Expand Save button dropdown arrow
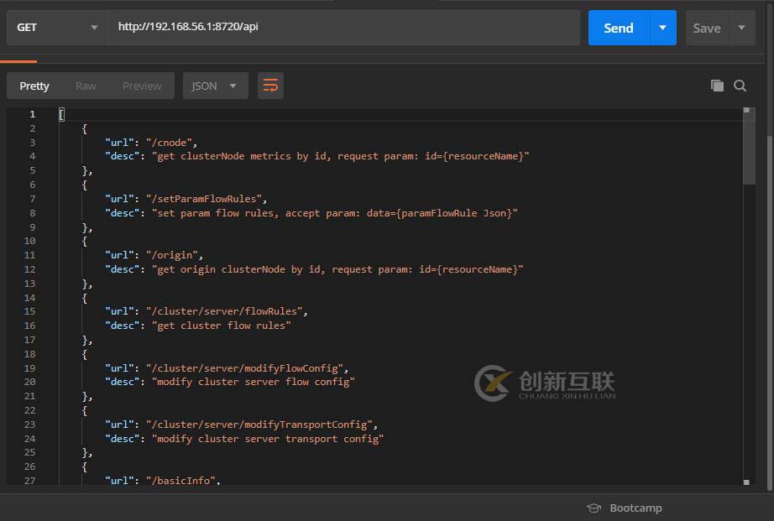Screen dimensions: 774x521 tap(741, 28)
